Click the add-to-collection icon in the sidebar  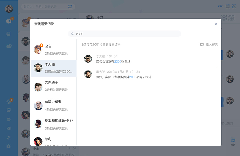[9, 109]
